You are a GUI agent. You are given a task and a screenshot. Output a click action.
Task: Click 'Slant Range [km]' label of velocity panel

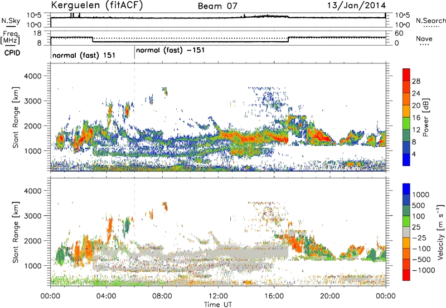click(16, 232)
